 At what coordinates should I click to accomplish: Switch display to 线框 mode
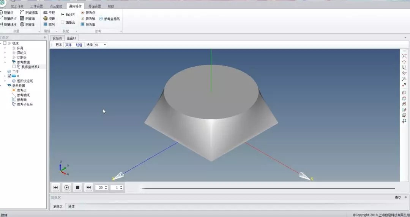click(x=79, y=45)
